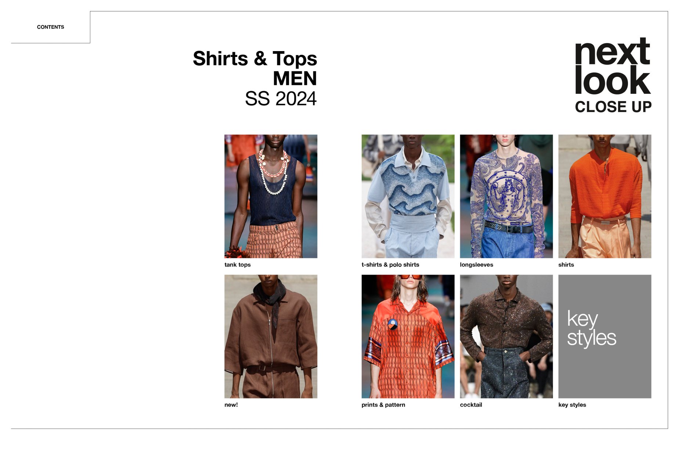Click the "cocktail" caption link
Image resolution: width=679 pixels, height=451 pixels.
pyautogui.click(x=471, y=405)
